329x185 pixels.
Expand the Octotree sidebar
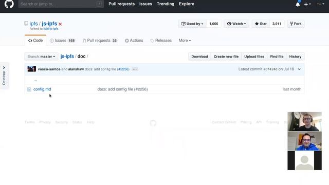(4, 76)
